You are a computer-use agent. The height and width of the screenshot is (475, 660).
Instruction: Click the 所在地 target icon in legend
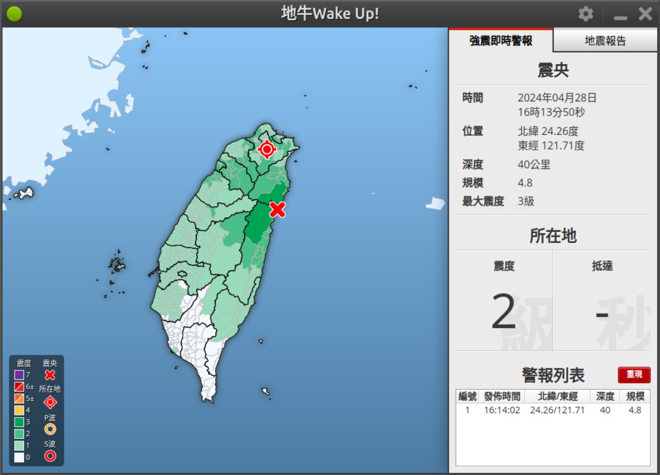pos(50,402)
